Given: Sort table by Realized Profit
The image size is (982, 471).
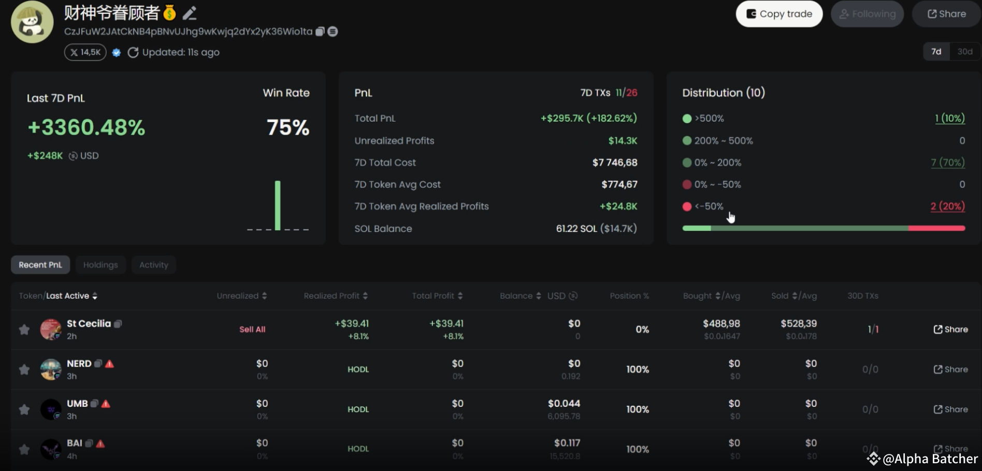Looking at the screenshot, I should pyautogui.click(x=365, y=296).
